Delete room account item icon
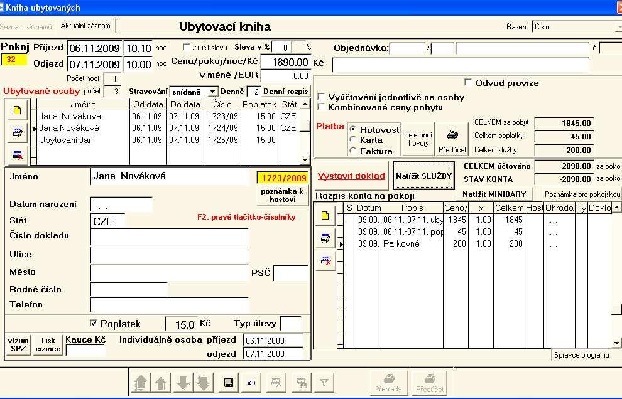Viewport: 622px width, 399px height. click(x=325, y=261)
